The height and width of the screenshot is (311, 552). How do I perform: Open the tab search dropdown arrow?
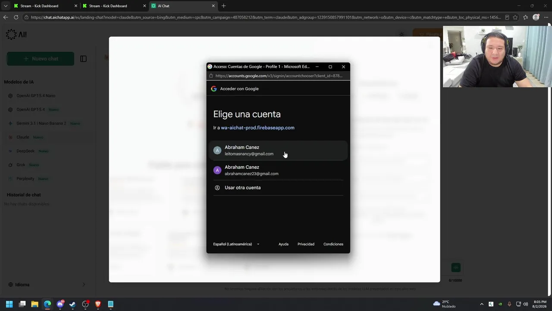coord(6,6)
